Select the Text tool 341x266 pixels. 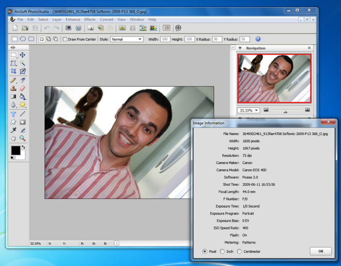[x=14, y=113]
